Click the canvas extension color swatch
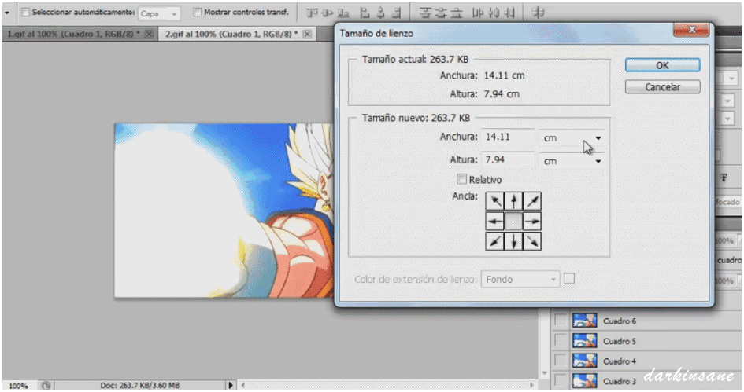The height and width of the screenshot is (392, 744). (569, 279)
